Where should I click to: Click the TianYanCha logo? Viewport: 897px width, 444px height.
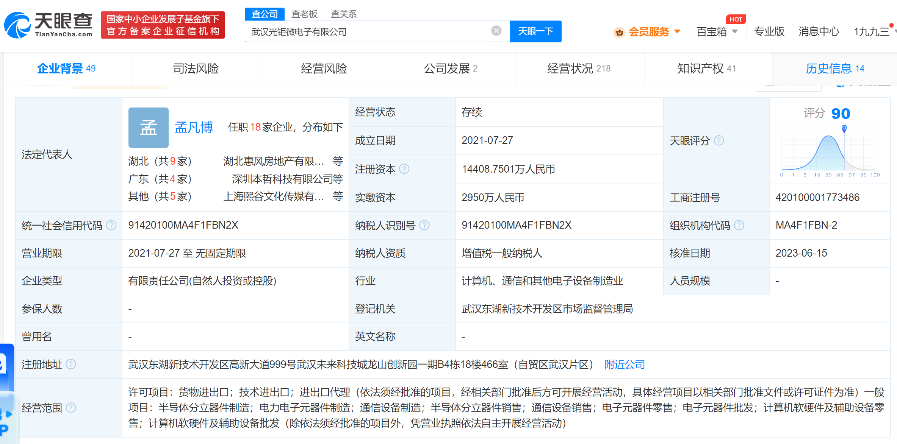(x=48, y=25)
